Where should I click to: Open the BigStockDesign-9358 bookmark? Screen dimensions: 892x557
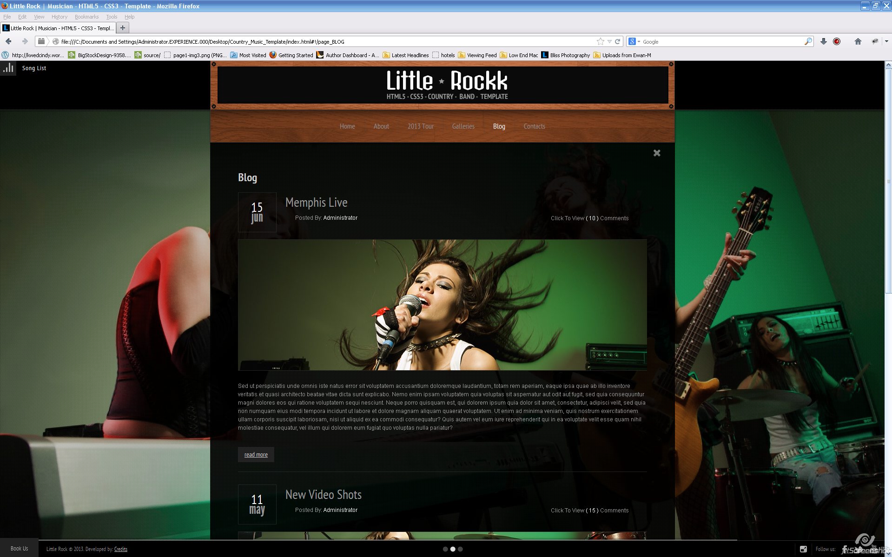[x=99, y=55]
